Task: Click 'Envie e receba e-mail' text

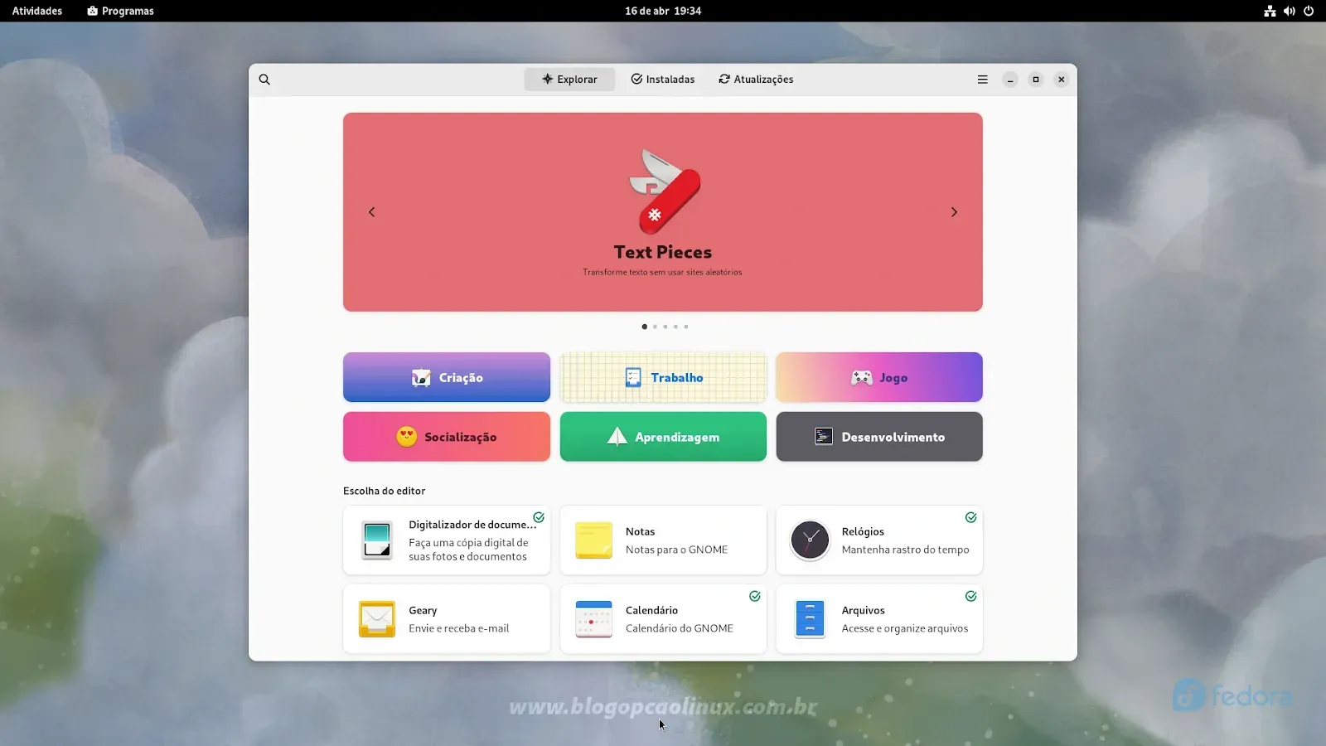Action: pos(458,628)
